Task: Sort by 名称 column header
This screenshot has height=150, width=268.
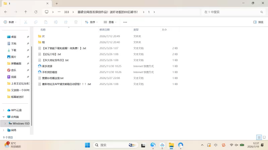Action: pos(43,30)
